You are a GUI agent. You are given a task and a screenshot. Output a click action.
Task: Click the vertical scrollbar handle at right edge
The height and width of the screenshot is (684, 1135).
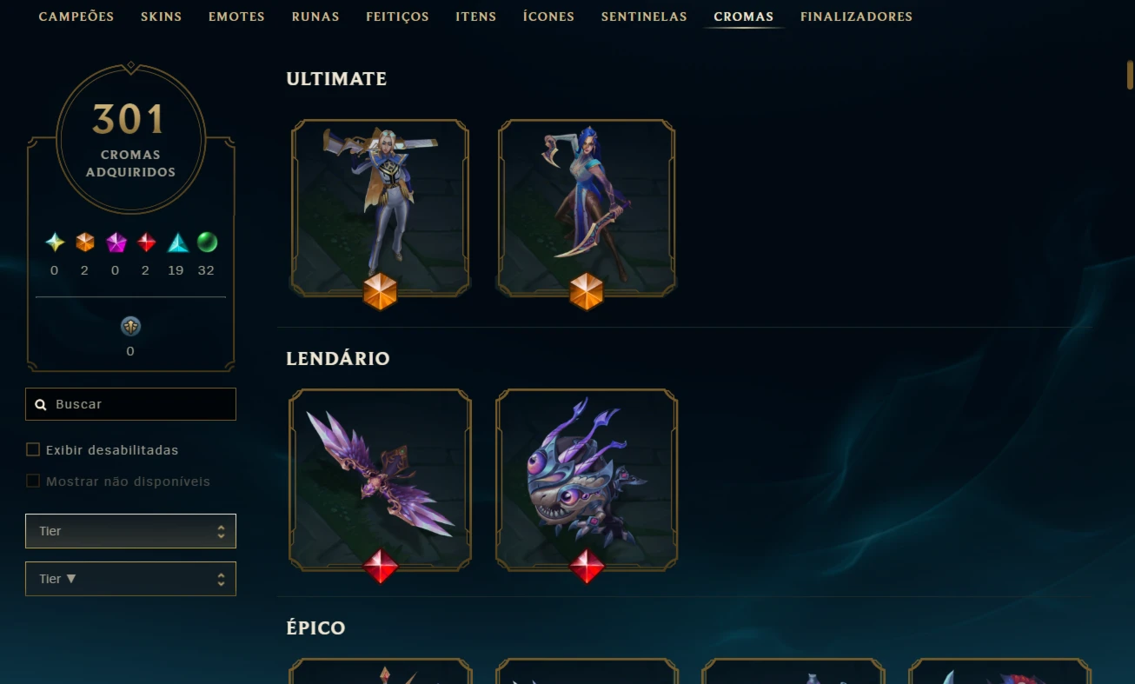pyautogui.click(x=1130, y=75)
